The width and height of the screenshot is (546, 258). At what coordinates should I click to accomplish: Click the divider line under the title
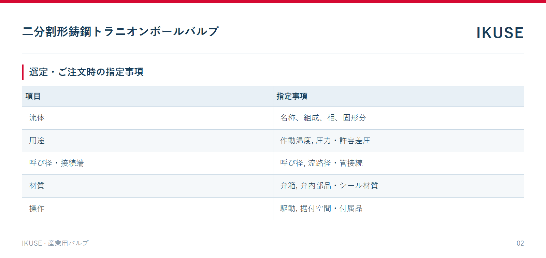273,54
